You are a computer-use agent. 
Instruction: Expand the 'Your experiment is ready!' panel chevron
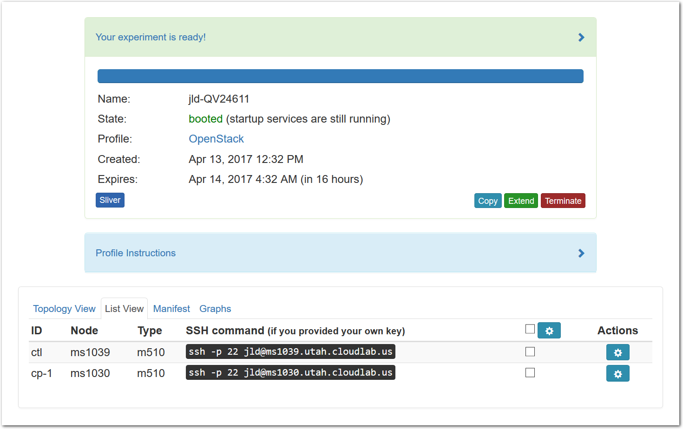(x=581, y=37)
